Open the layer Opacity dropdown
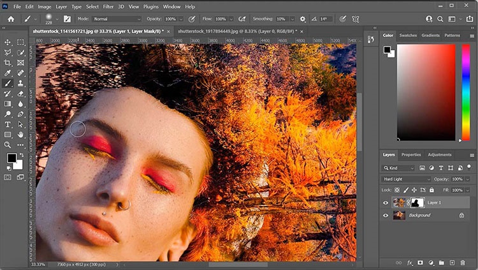478x270 pixels. 468,179
